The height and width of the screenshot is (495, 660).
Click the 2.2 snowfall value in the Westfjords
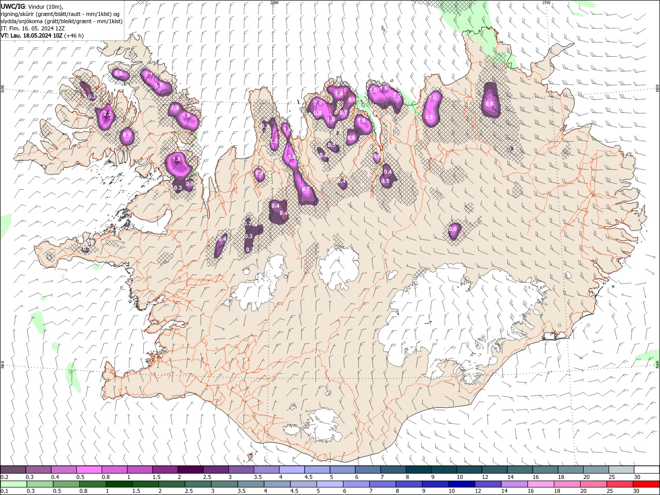click(108, 114)
